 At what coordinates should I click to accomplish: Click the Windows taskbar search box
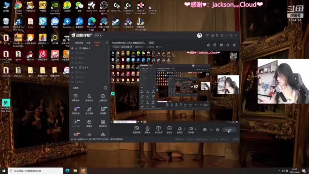[x=36, y=171]
